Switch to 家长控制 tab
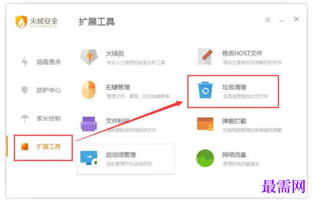The image size is (314, 201). [48, 118]
